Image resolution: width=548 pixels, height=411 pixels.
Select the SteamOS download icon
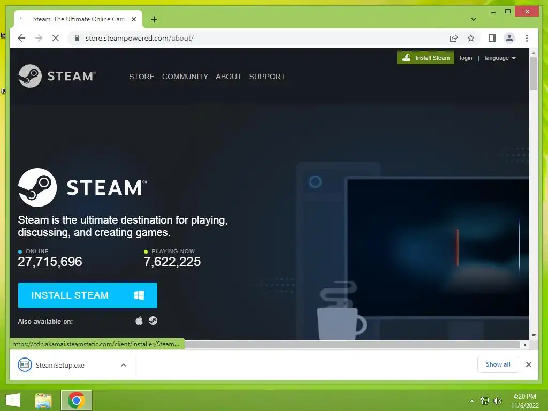click(153, 321)
